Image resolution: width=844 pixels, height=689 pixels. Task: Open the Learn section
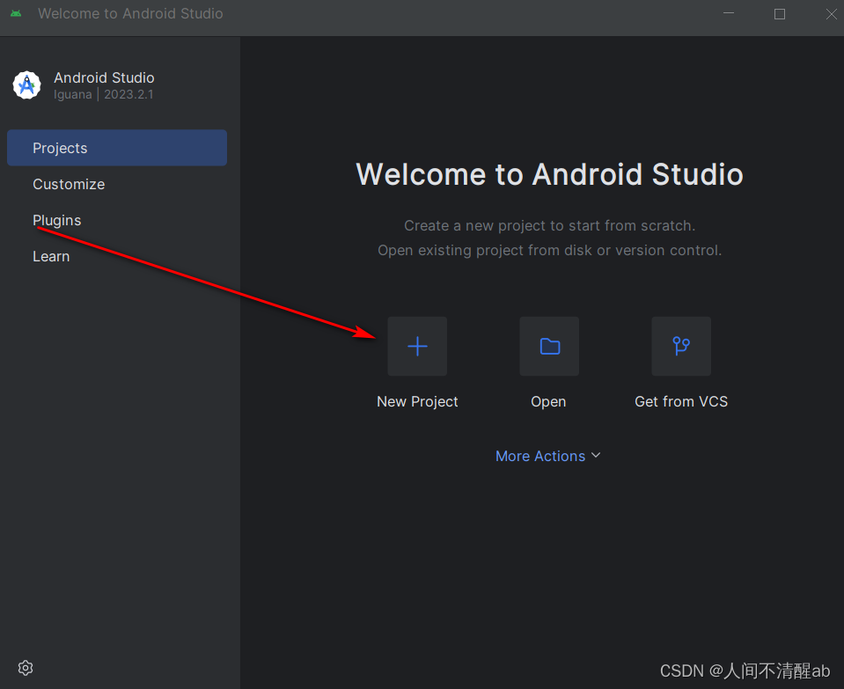point(51,256)
